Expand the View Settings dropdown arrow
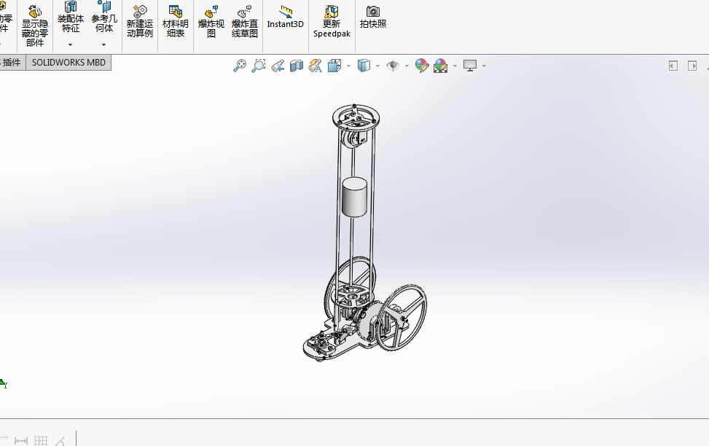The height and width of the screenshot is (446, 709). 485,66
